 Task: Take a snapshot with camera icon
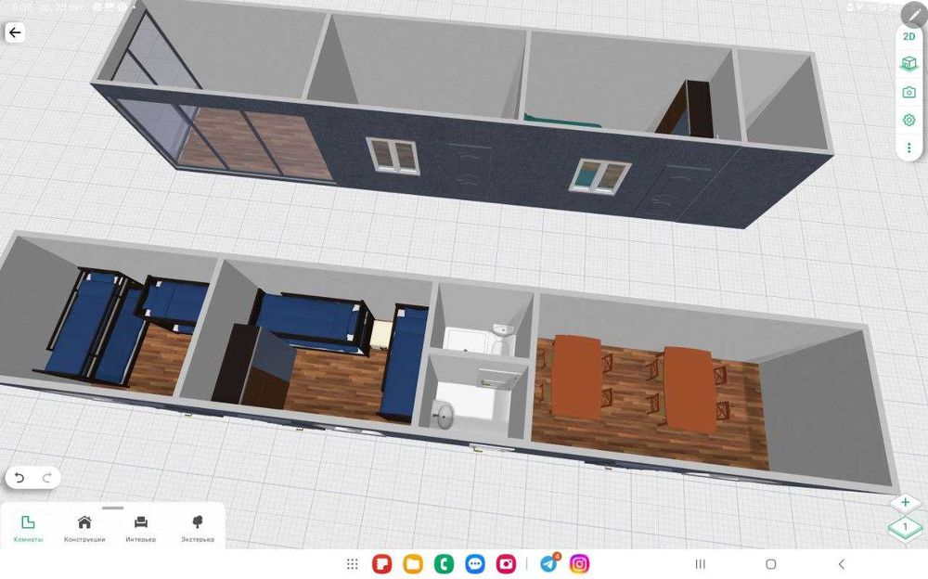pyautogui.click(x=909, y=93)
